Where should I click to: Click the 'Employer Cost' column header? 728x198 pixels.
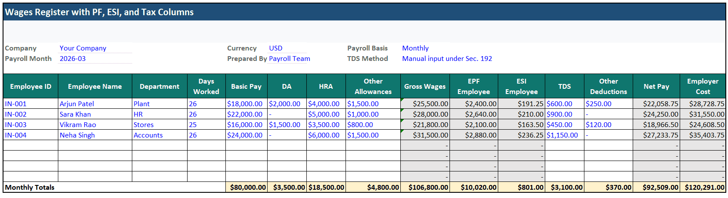click(x=703, y=86)
